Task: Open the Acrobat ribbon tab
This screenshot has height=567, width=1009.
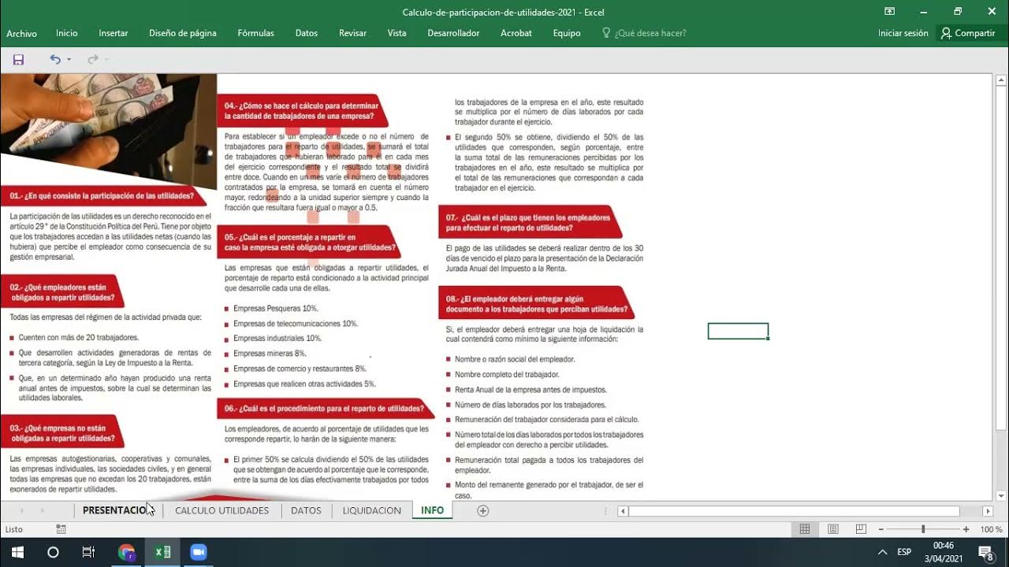Action: 516,33
